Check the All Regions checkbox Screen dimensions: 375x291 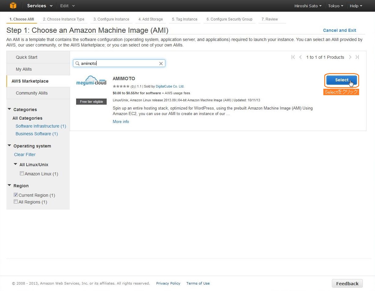16,202
